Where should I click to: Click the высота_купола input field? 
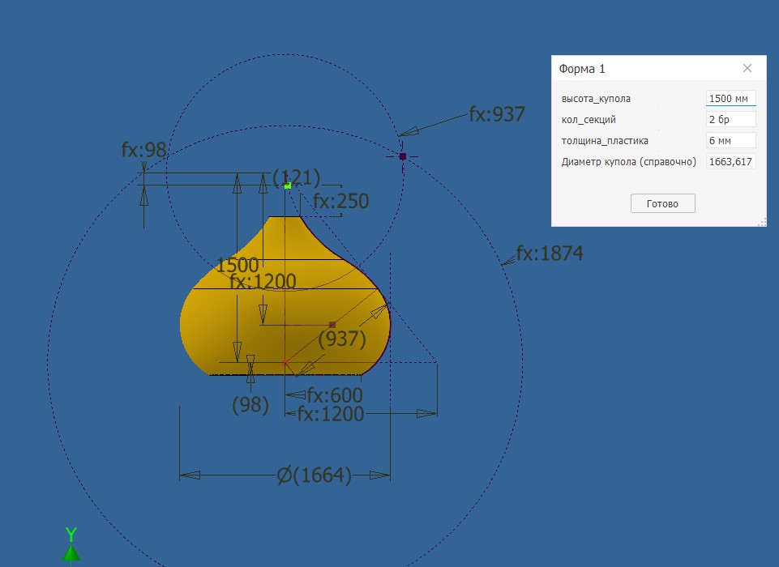click(731, 98)
